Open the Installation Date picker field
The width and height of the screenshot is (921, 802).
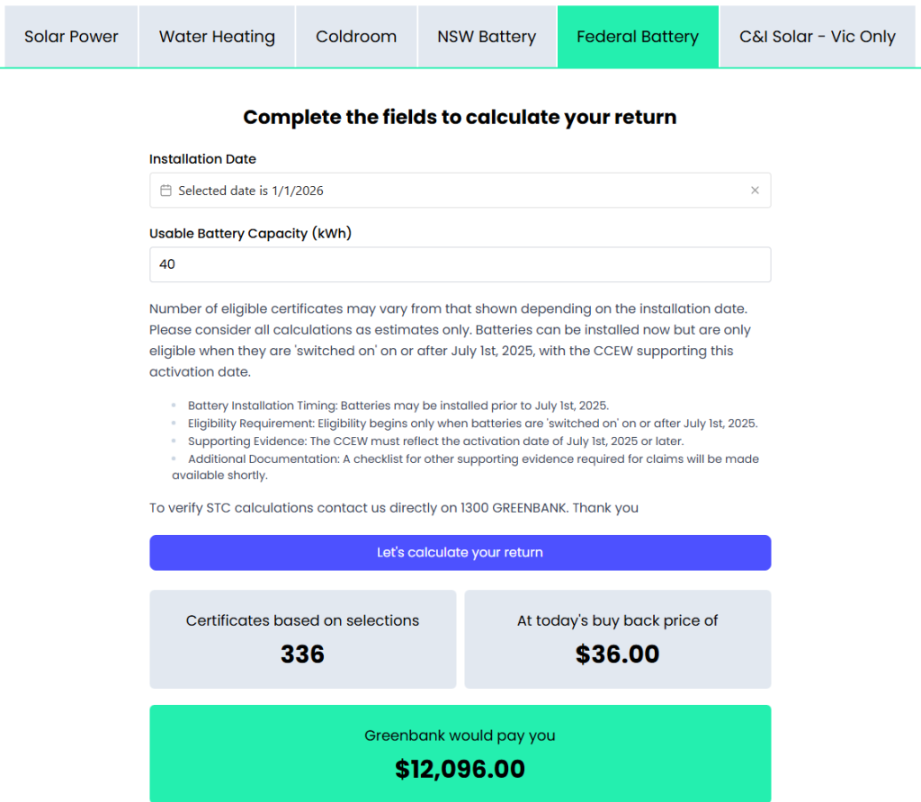point(450,191)
